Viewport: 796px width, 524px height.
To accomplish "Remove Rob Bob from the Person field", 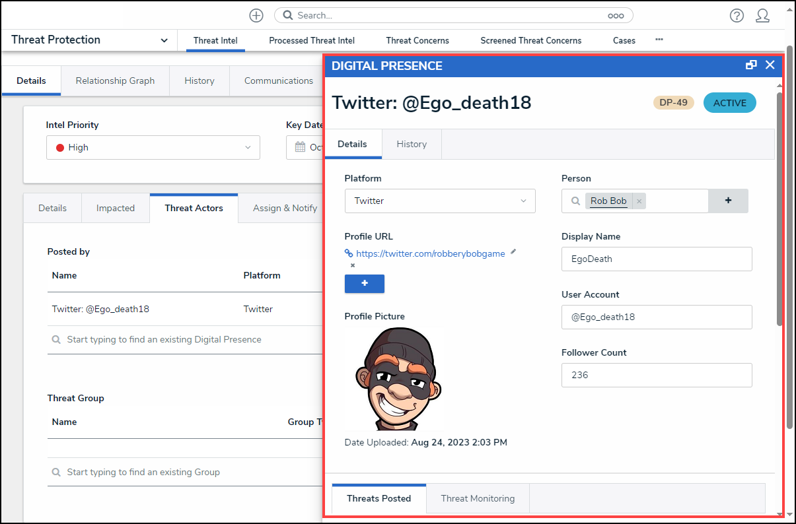I will click(639, 201).
